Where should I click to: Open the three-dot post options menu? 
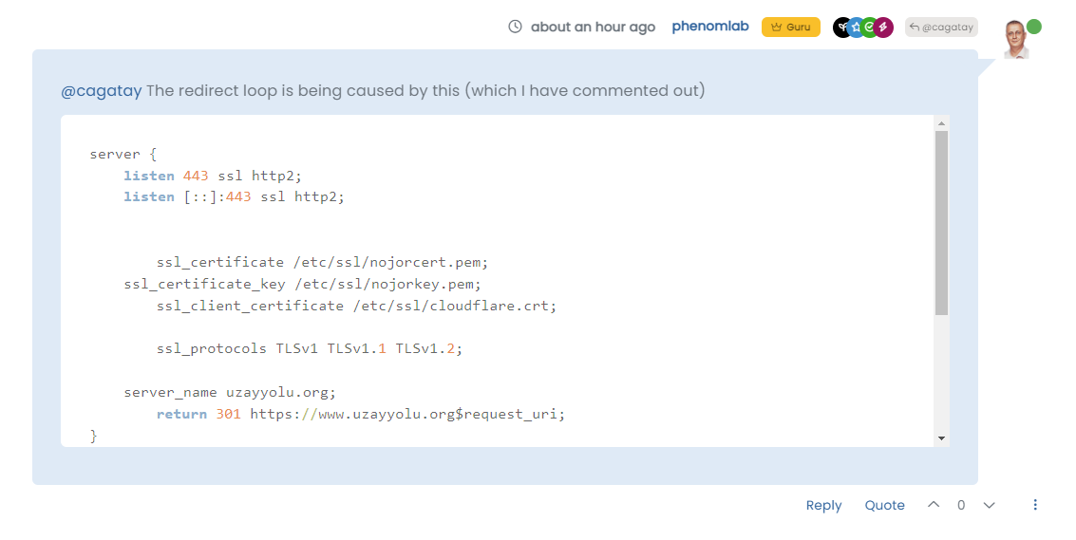(1035, 505)
